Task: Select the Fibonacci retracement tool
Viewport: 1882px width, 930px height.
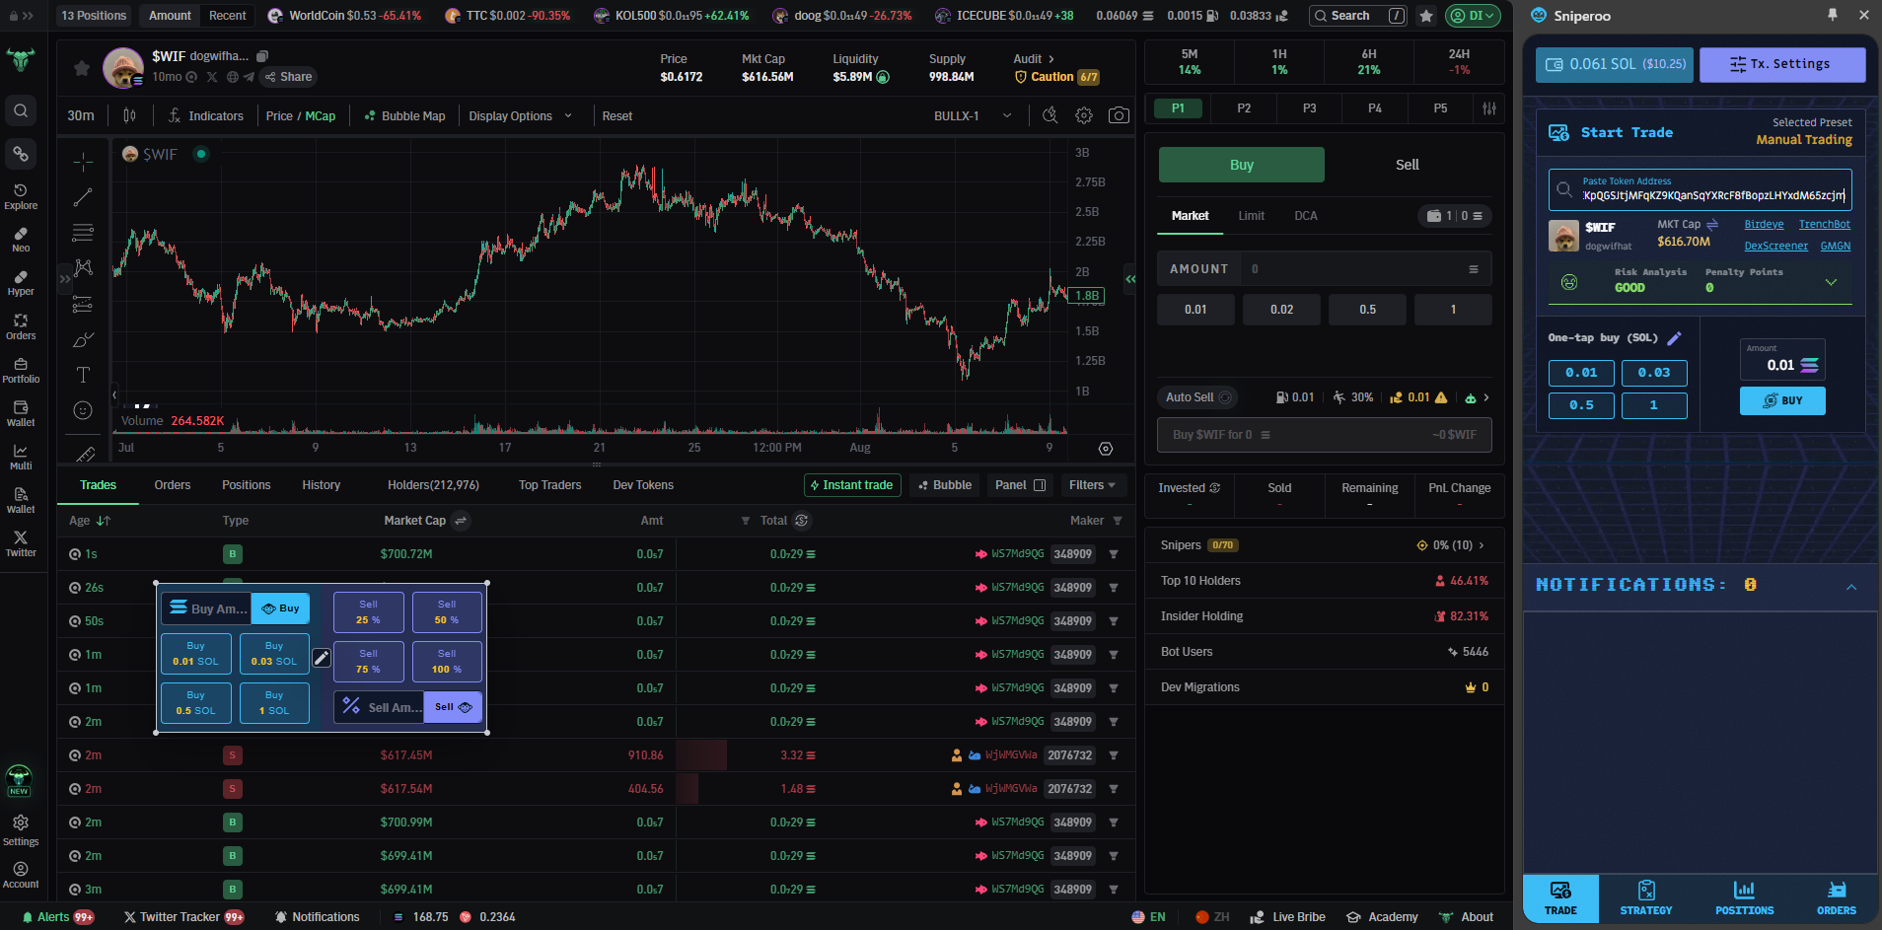Action: (x=83, y=233)
